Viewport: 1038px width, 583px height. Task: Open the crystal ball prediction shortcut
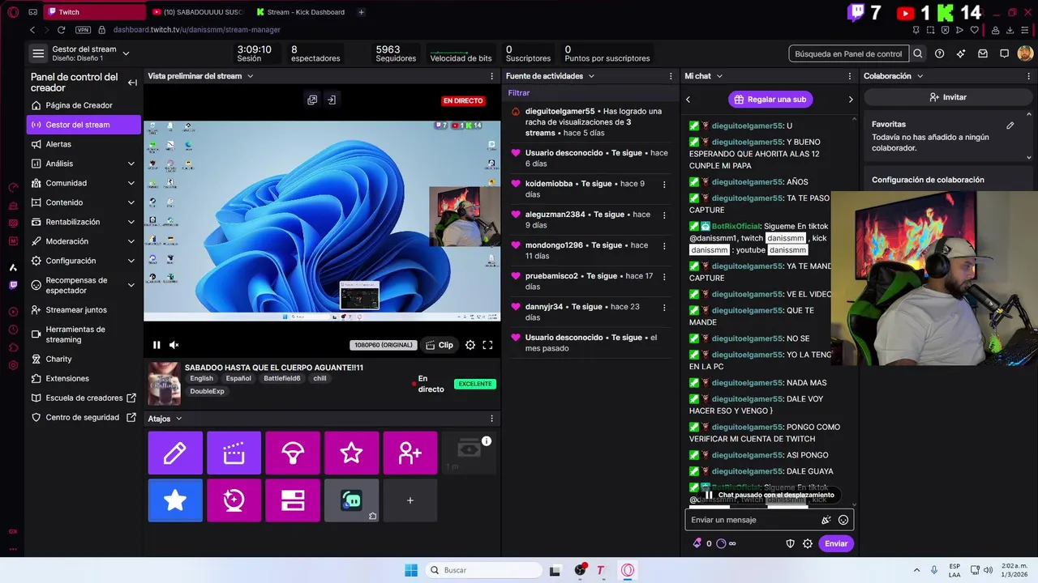pos(234,500)
